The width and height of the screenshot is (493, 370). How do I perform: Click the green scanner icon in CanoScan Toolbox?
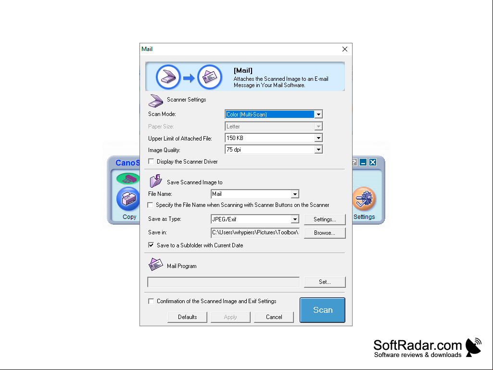coord(128,179)
